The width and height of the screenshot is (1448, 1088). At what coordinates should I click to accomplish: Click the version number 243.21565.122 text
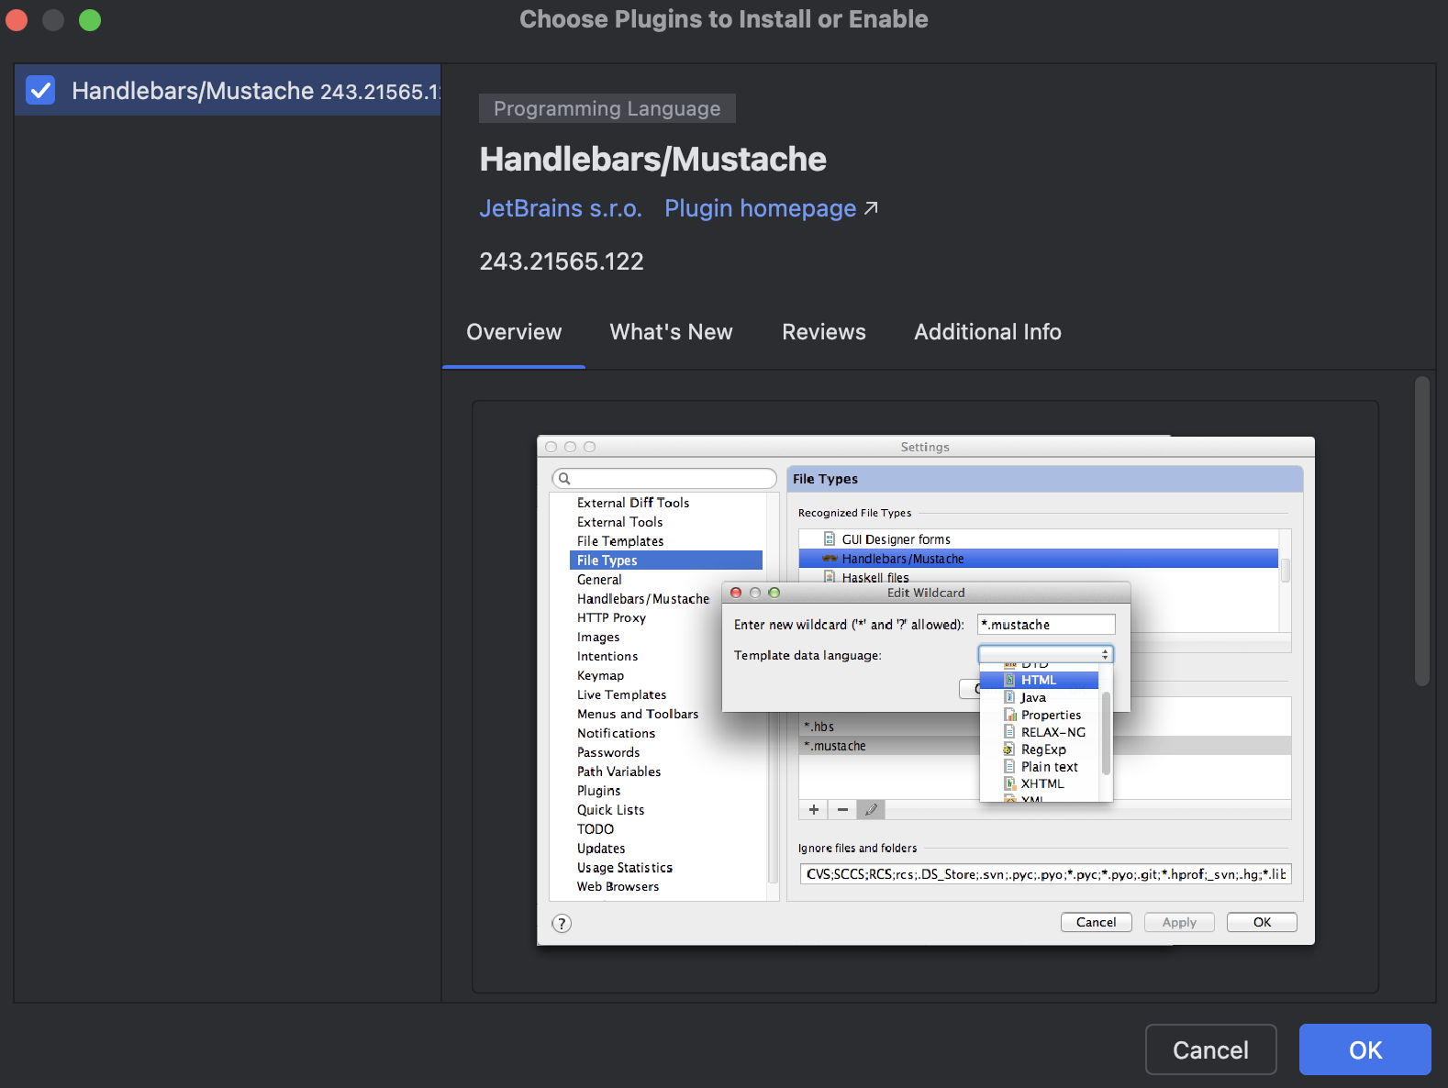click(x=562, y=261)
